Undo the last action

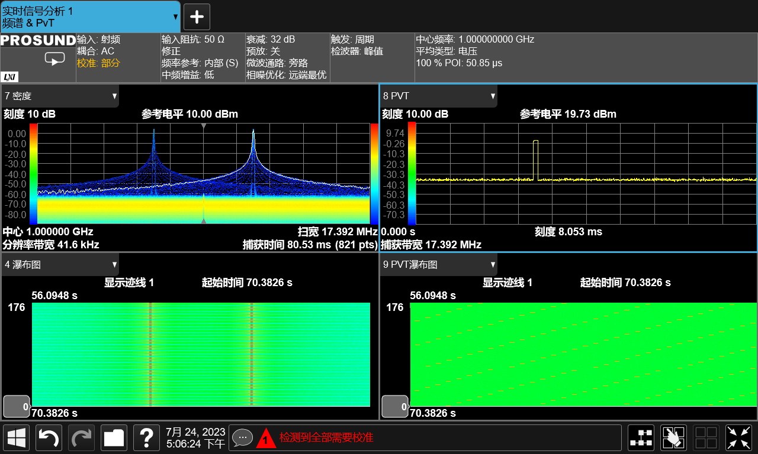click(x=49, y=438)
